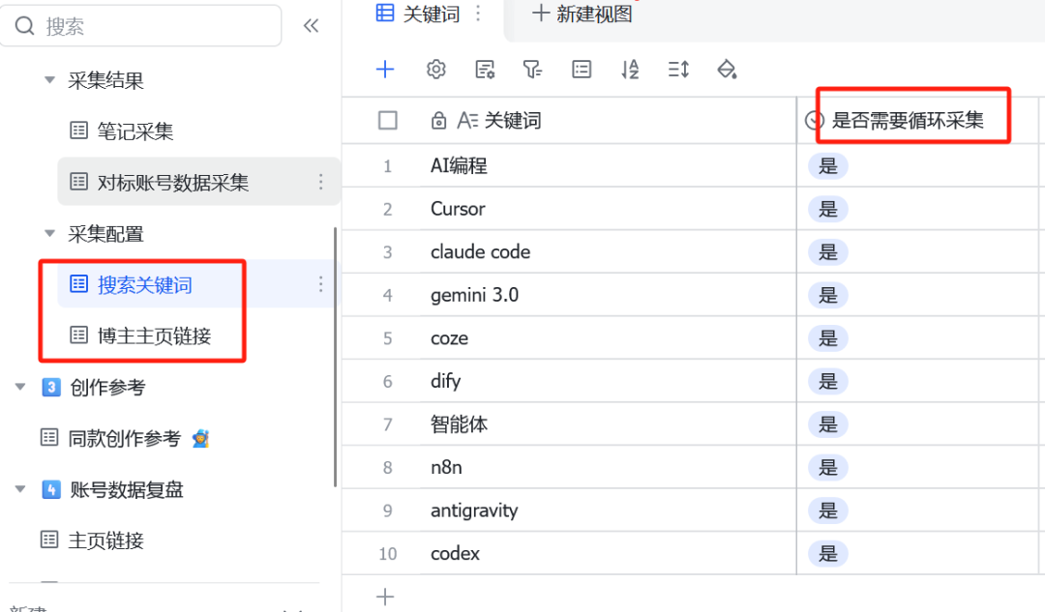This screenshot has height=612, width=1045.
Task: Select the claude code keyword cell
Action: pyautogui.click(x=608, y=251)
